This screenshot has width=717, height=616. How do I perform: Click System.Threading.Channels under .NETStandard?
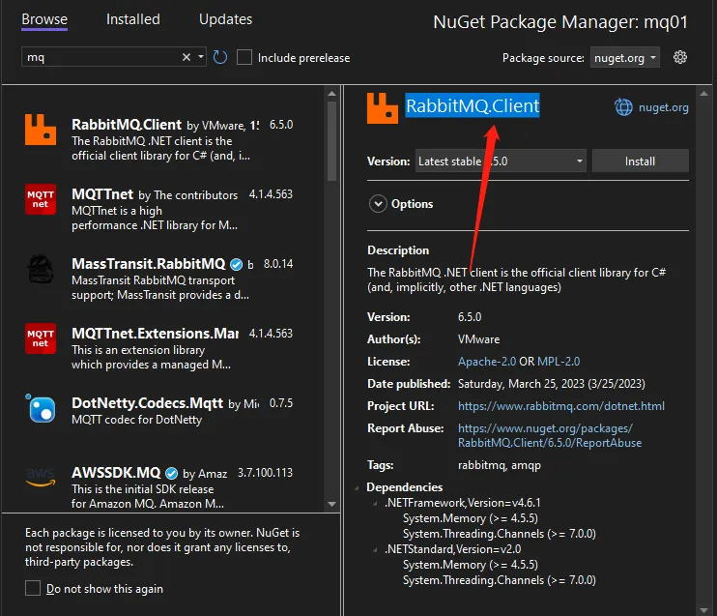click(x=500, y=580)
